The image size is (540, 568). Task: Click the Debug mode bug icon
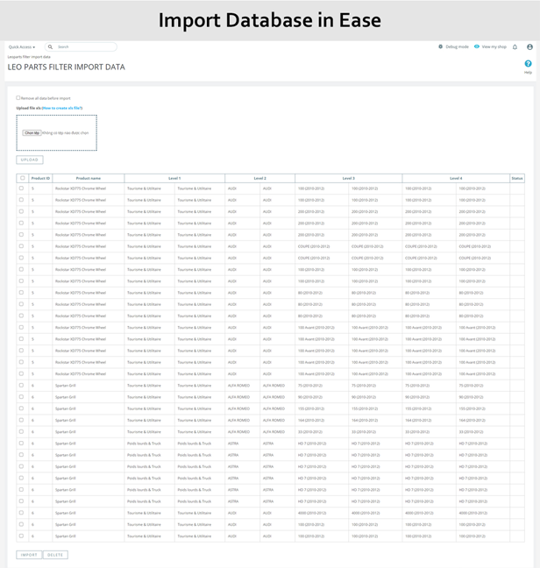pyautogui.click(x=441, y=46)
